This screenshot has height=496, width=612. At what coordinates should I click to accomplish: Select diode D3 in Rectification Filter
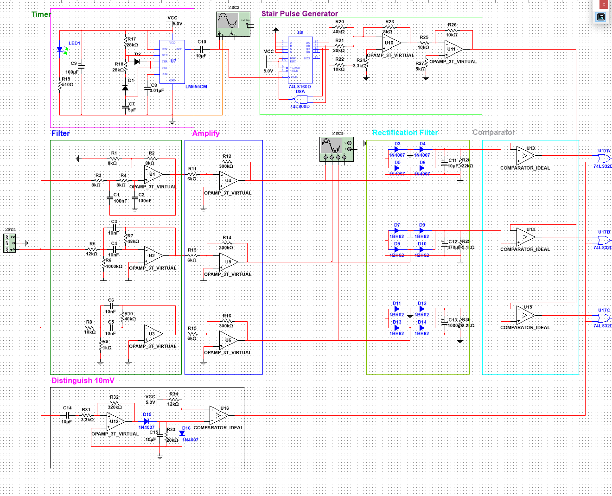(397, 149)
